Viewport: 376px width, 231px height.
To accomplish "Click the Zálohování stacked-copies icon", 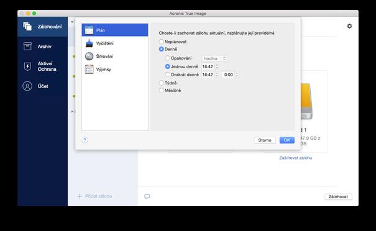I will click(x=27, y=26).
